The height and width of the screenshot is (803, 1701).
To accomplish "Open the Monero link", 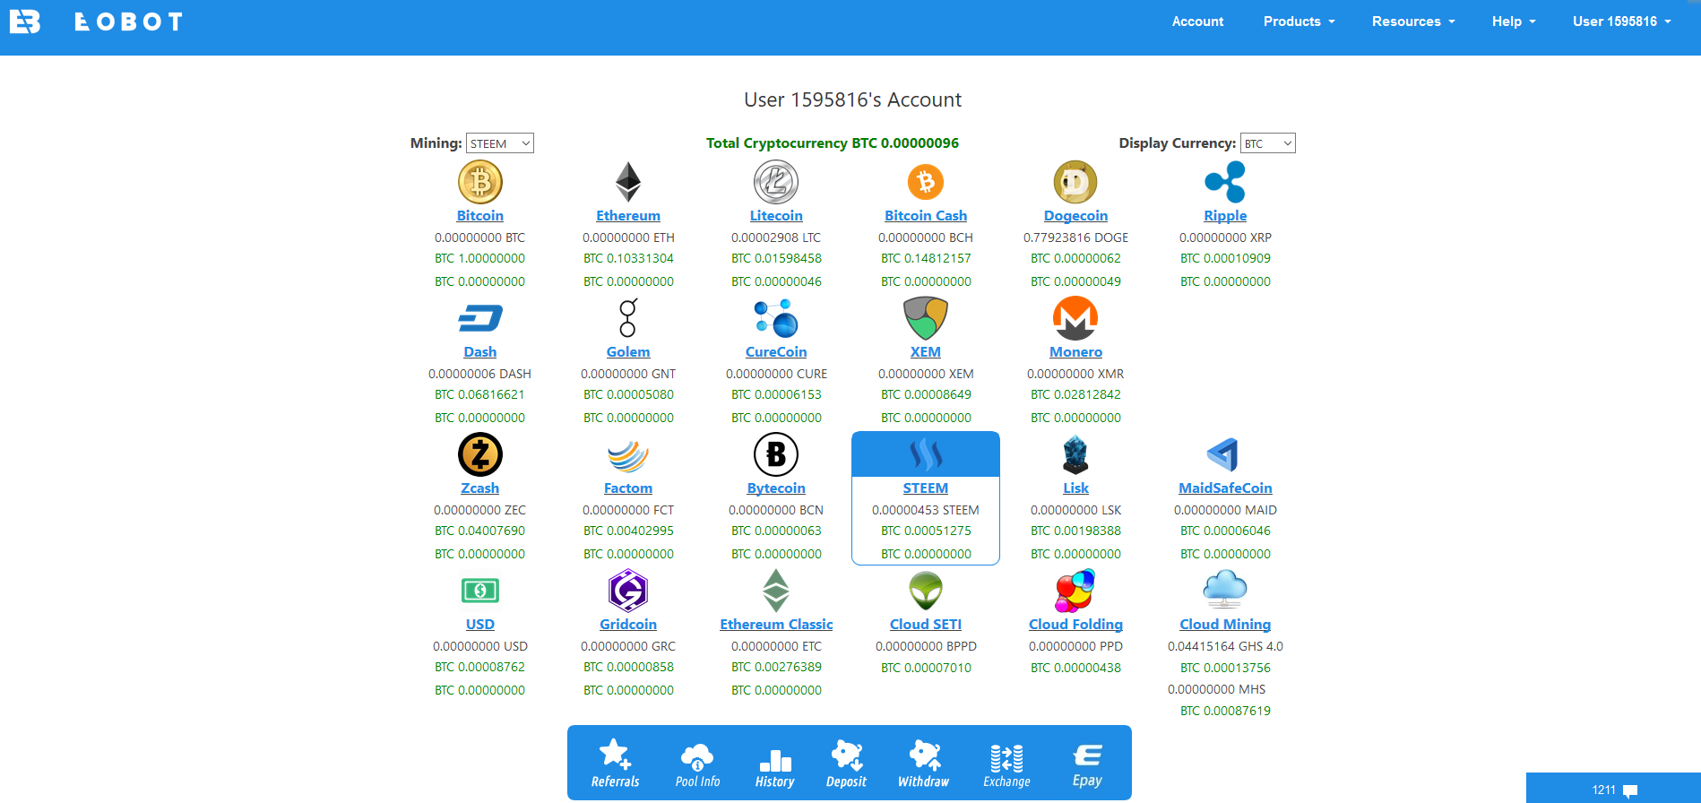I will pos(1075,352).
